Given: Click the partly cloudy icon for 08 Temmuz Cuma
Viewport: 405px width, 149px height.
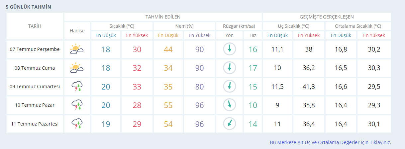Looking at the screenshot, I should pos(77,68).
